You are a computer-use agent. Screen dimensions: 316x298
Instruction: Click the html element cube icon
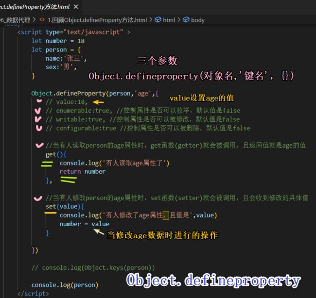point(158,20)
